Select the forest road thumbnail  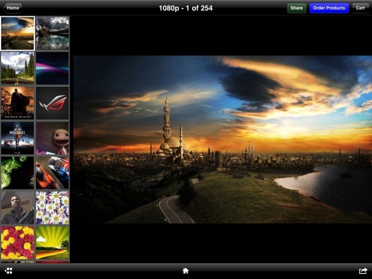click(17, 68)
